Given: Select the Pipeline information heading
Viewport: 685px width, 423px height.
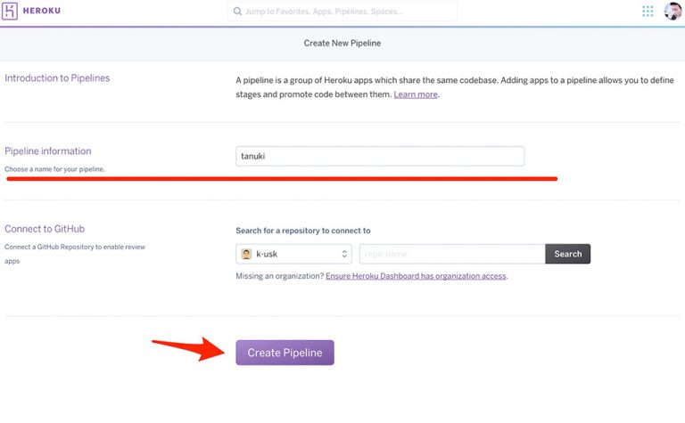Looking at the screenshot, I should pyautogui.click(x=48, y=151).
